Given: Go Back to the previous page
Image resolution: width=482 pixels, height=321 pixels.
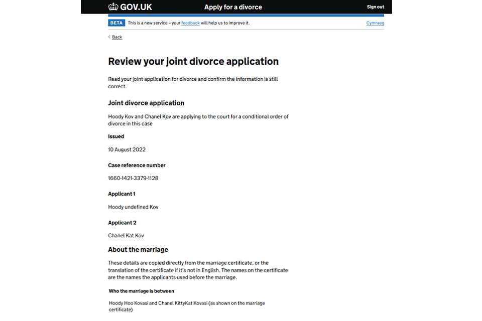Looking at the screenshot, I should [116, 37].
